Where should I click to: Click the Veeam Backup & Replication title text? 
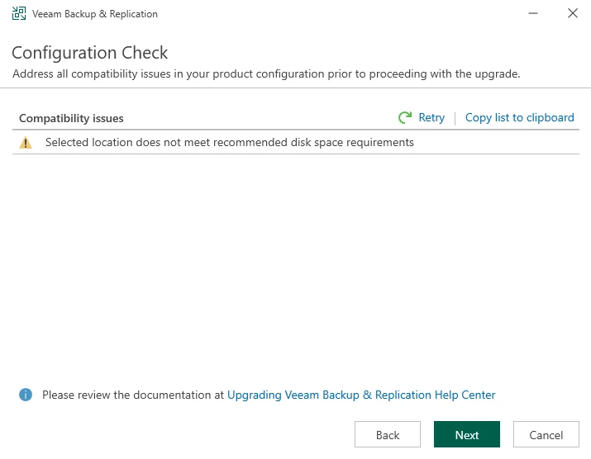tap(95, 14)
